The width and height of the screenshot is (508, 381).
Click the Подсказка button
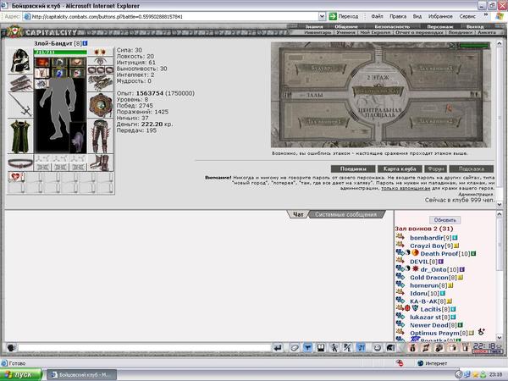472,168
